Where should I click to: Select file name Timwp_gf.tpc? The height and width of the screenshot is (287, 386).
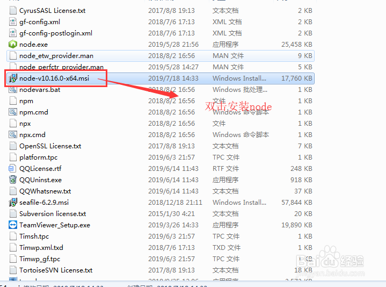click(x=40, y=259)
